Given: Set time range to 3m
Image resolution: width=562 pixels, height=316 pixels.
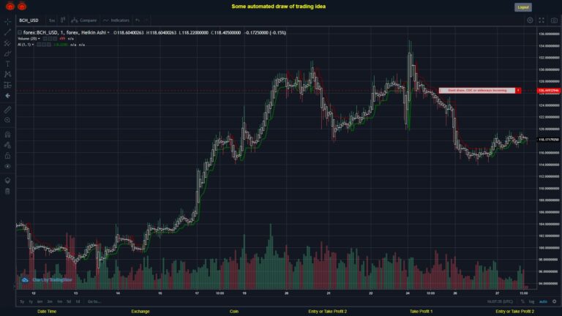Looking at the screenshot, I should click(x=50, y=301).
